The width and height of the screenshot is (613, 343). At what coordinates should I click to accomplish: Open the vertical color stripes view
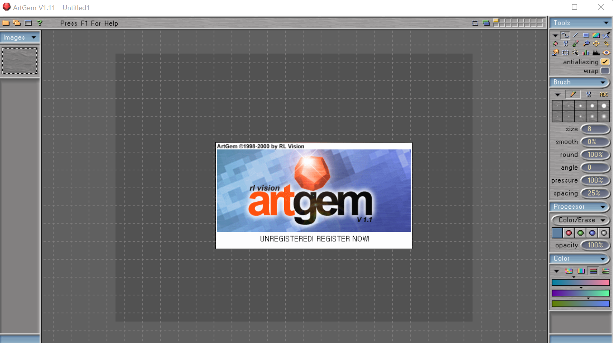[x=581, y=271]
